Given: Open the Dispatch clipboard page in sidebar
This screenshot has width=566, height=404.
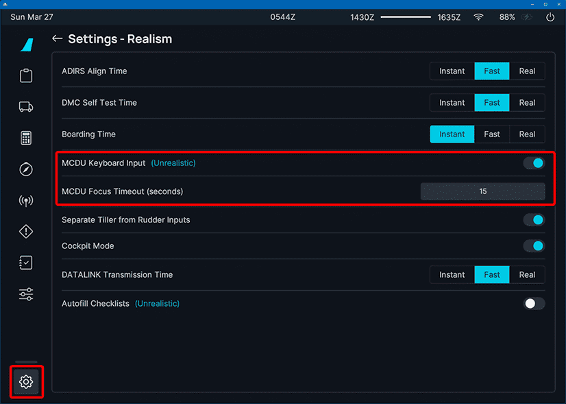Looking at the screenshot, I should click(26, 75).
